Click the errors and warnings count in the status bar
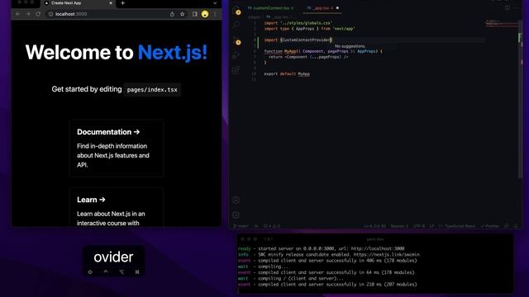The width and height of the screenshot is (529, 297). pos(272,226)
